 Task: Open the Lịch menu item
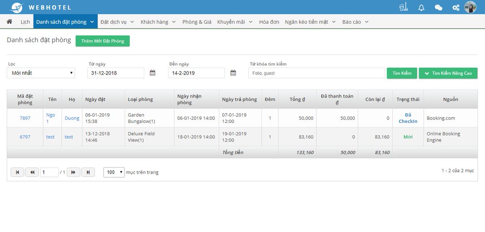click(x=25, y=22)
